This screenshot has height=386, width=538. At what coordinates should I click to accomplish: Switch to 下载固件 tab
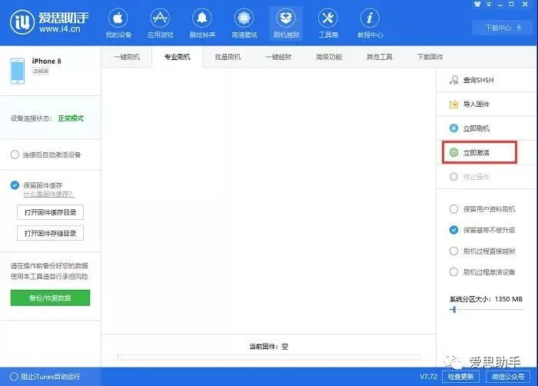430,57
